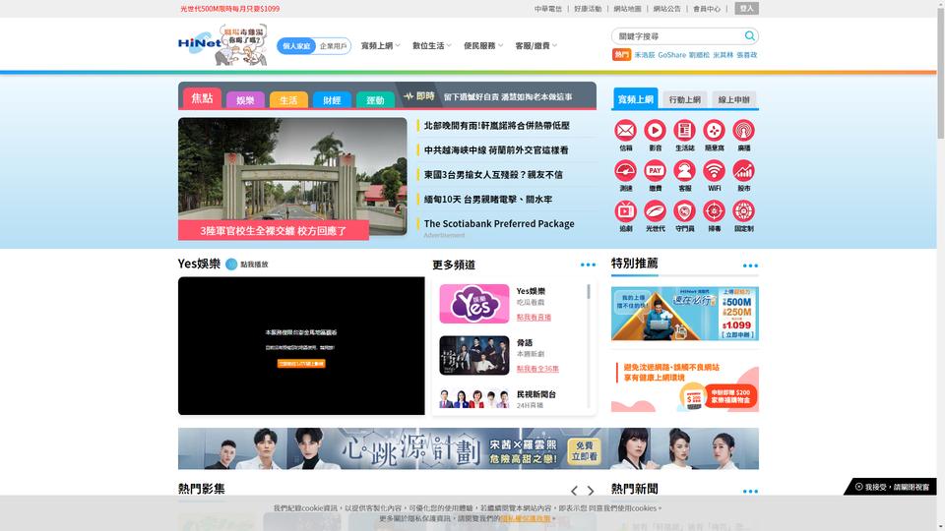The height and width of the screenshot is (531, 945).
Task: Open headline 北部晚間有雨!軒嵐諾將合併熱帶低壓
Action: [496, 125]
